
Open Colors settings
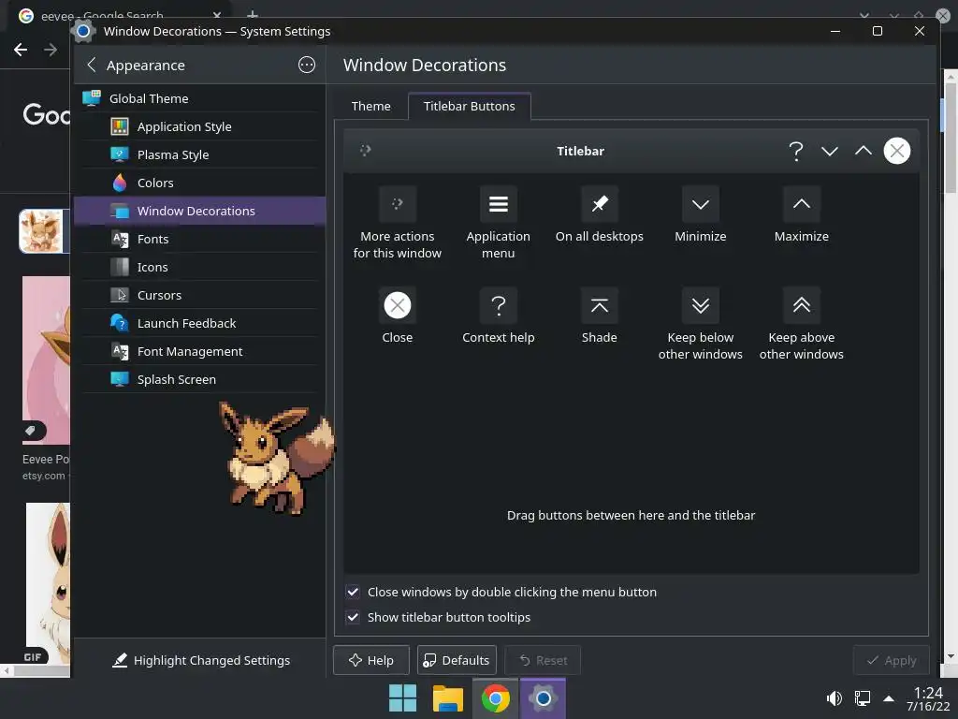[x=200, y=183]
